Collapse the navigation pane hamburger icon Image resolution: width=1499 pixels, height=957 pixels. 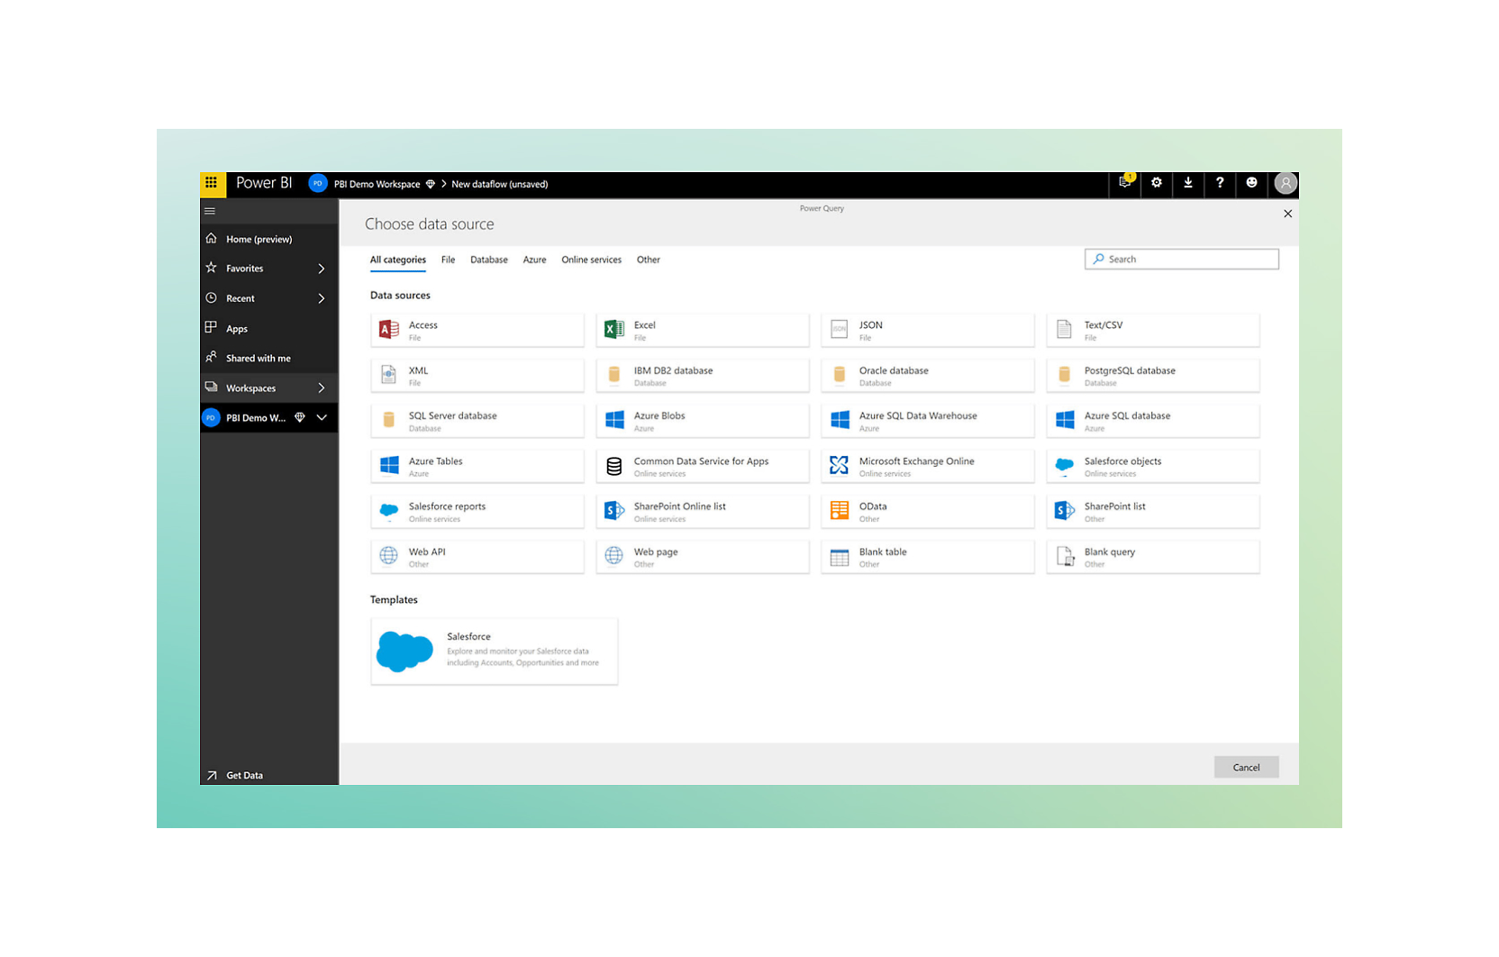point(210,212)
